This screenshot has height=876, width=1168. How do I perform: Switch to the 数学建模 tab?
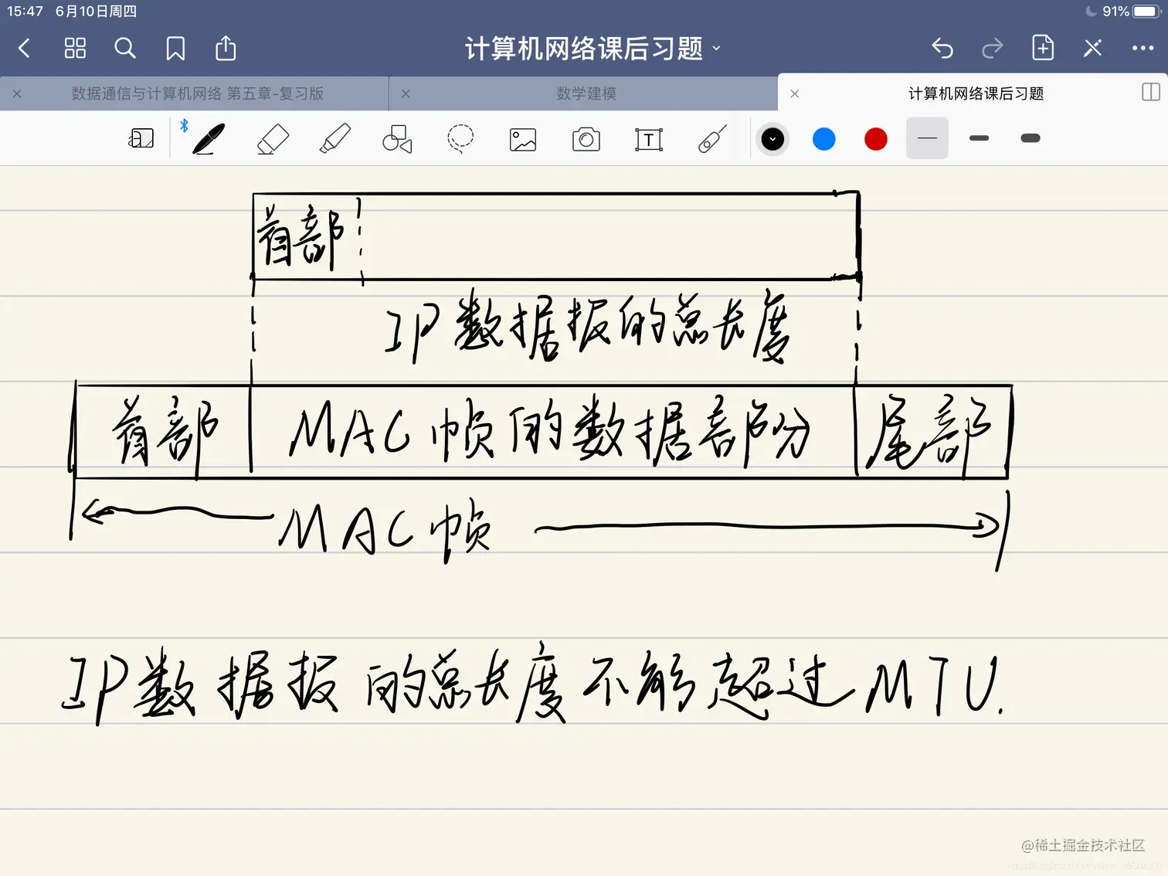586,93
